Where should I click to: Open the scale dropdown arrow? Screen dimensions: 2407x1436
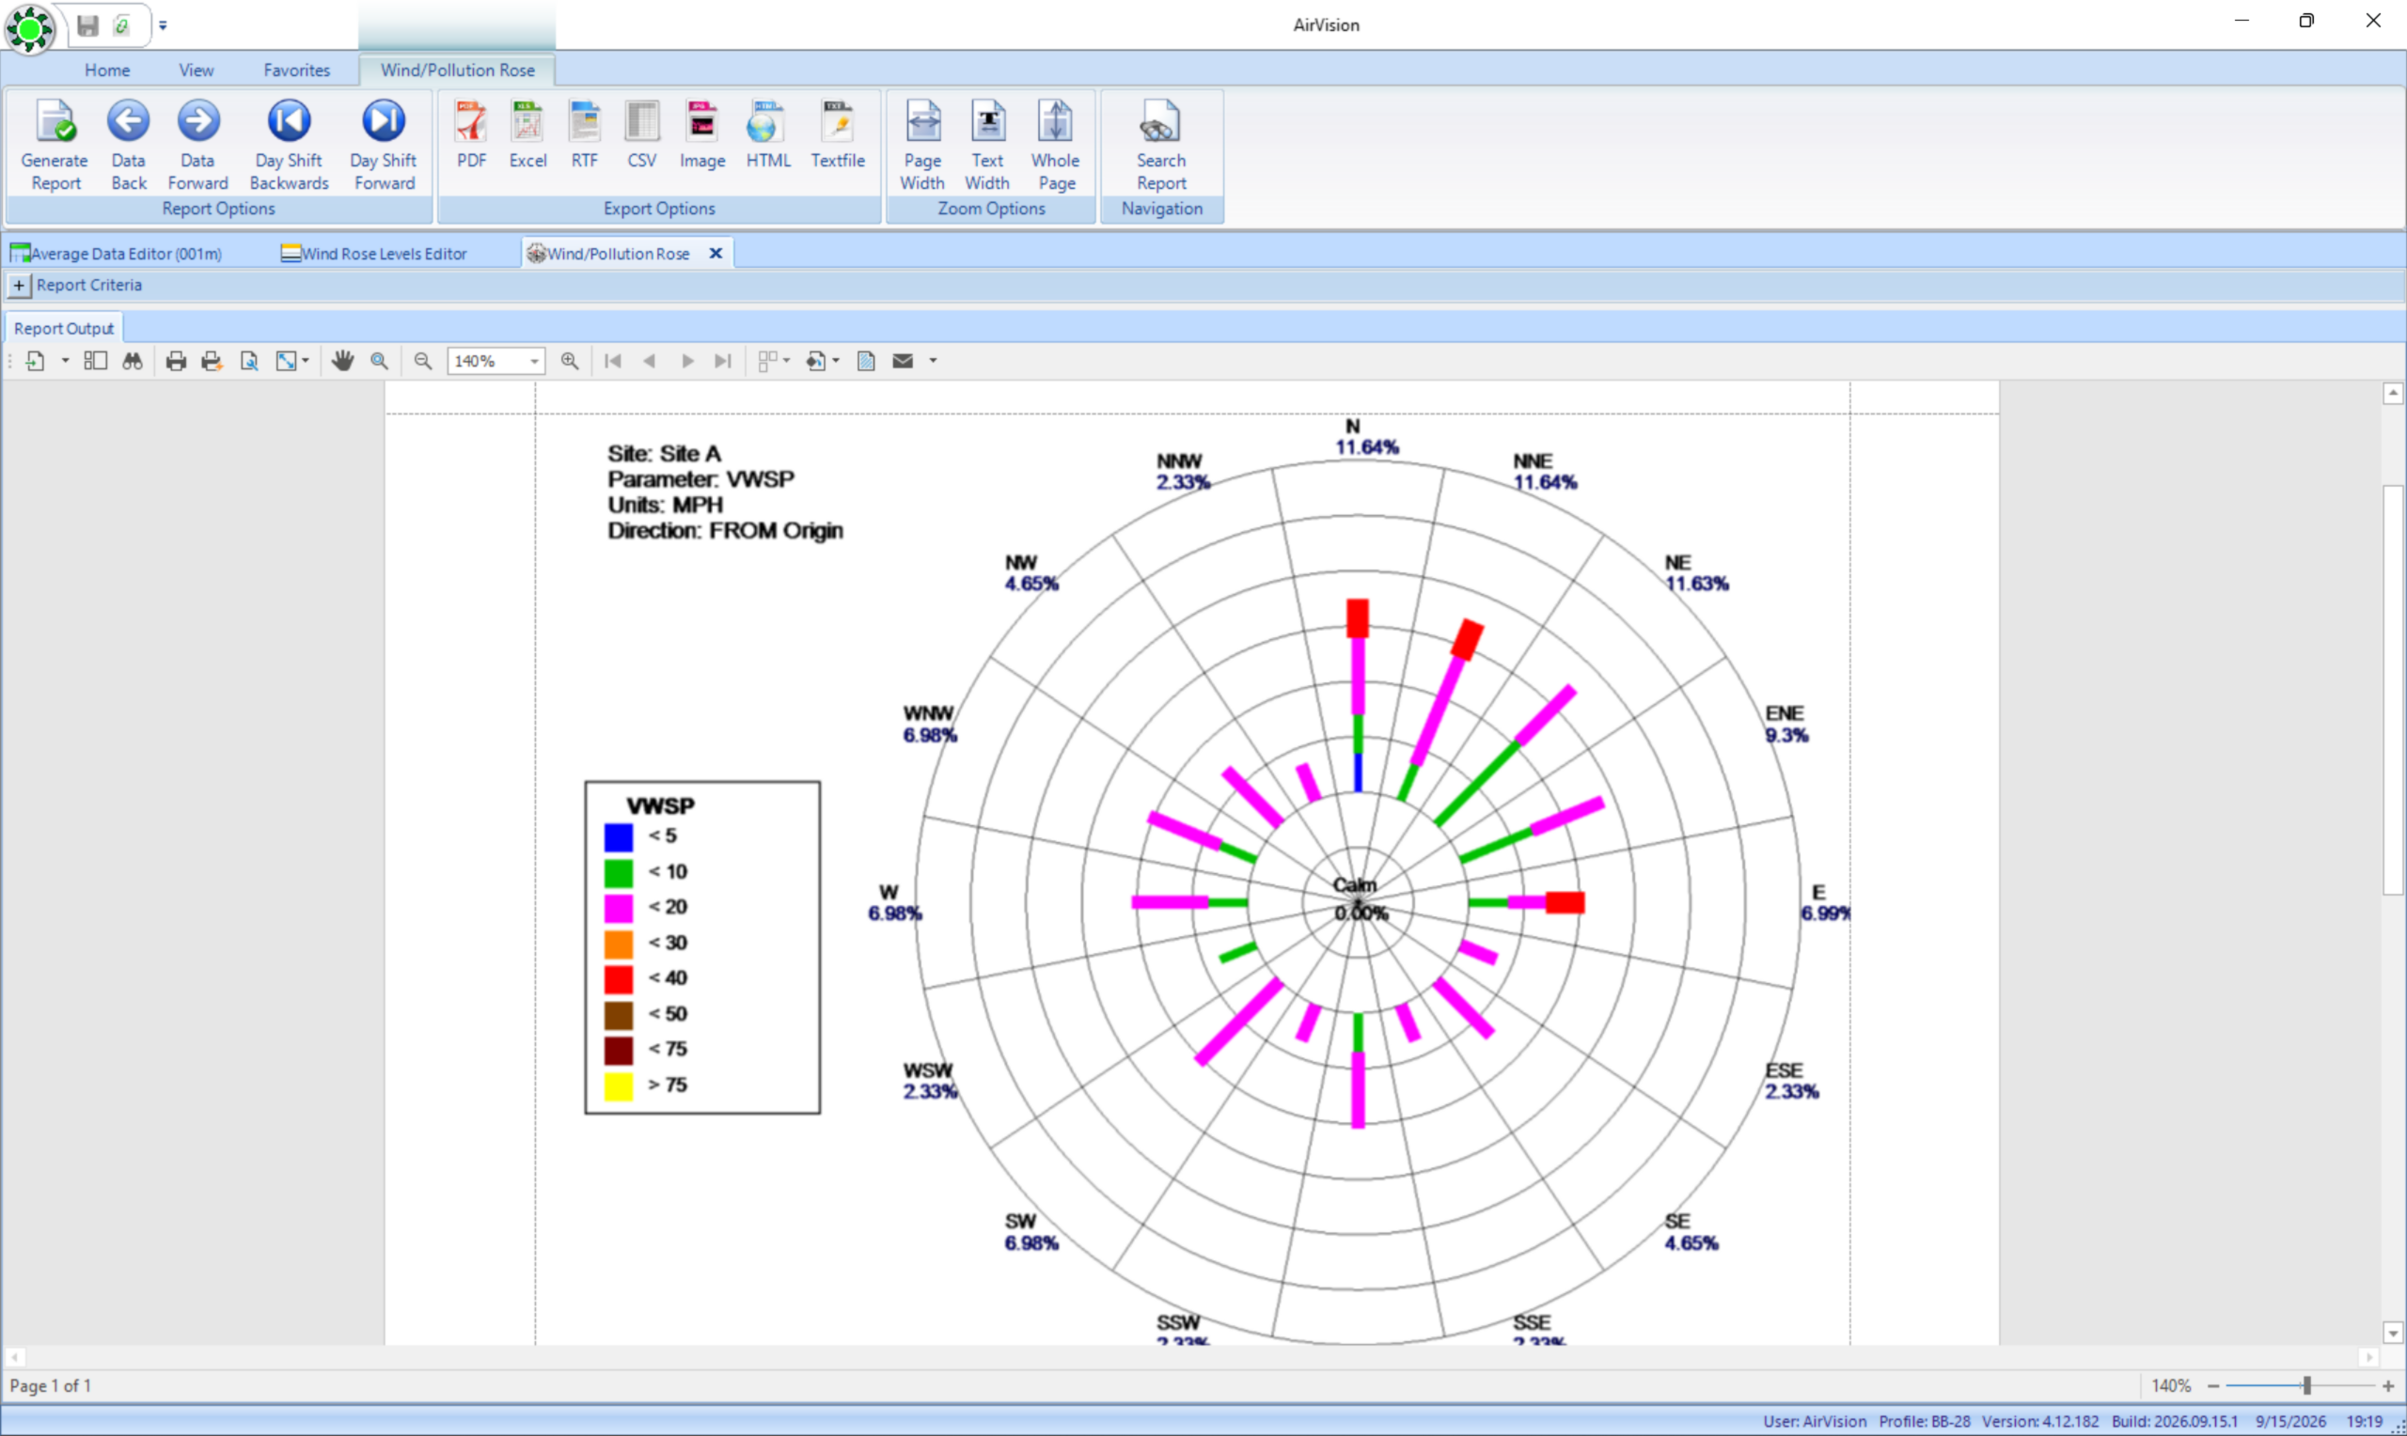[305, 361]
